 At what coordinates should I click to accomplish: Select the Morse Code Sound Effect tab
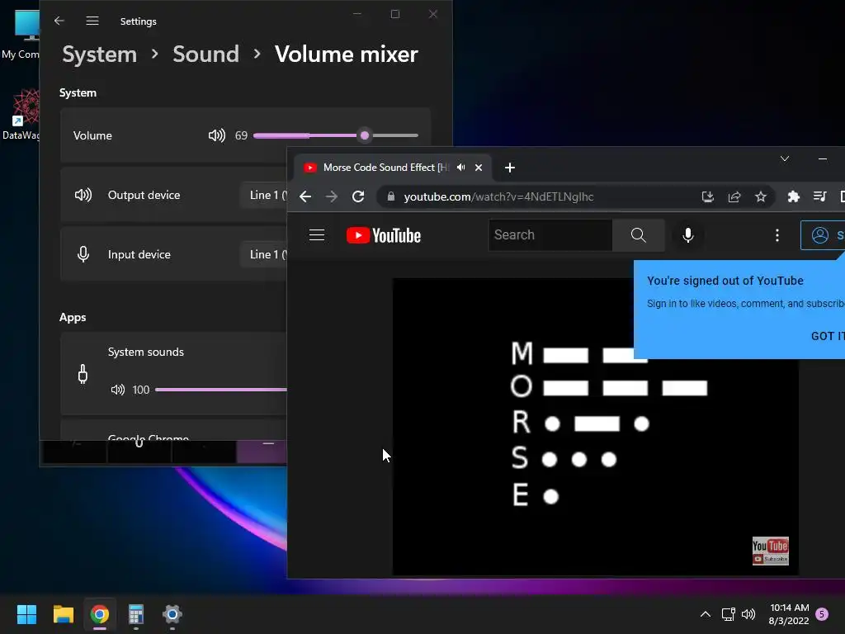[x=385, y=168]
